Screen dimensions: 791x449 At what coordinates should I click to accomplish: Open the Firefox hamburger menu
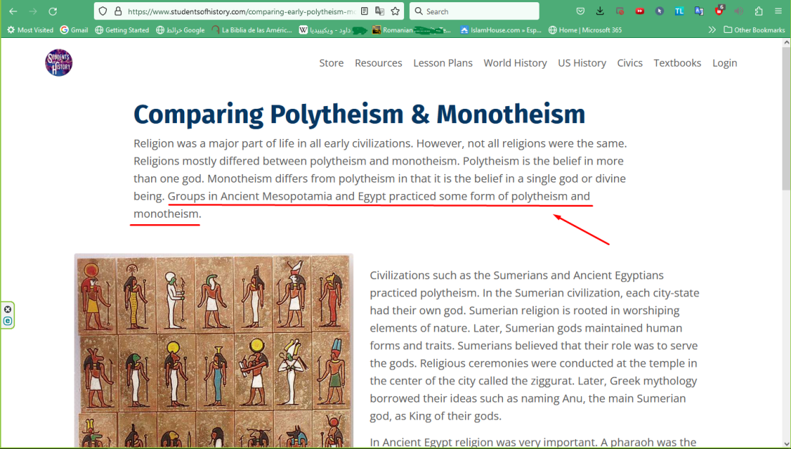pos(778,11)
